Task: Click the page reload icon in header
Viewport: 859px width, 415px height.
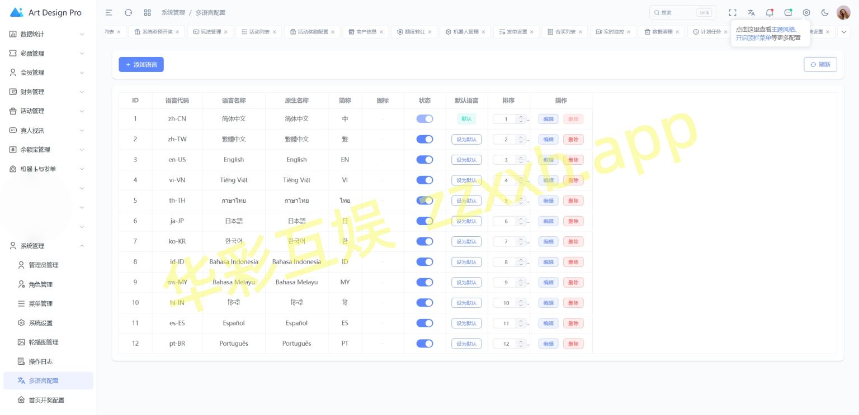Action: (x=128, y=13)
